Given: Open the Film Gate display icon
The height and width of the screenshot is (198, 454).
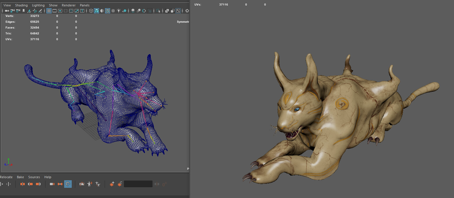Looking at the screenshot, I should (x=54, y=11).
